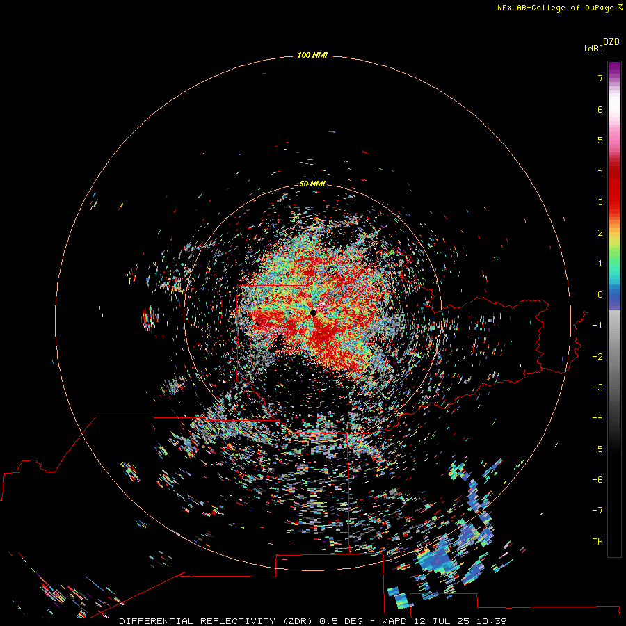
Task: Click the [dB] unit label
Action: (593, 48)
